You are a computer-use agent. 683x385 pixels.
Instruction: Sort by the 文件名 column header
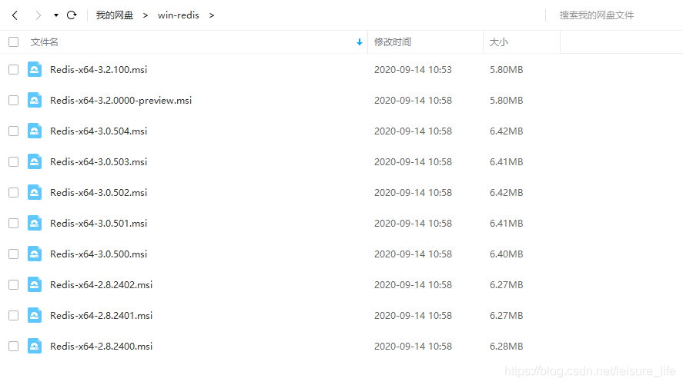click(x=45, y=42)
